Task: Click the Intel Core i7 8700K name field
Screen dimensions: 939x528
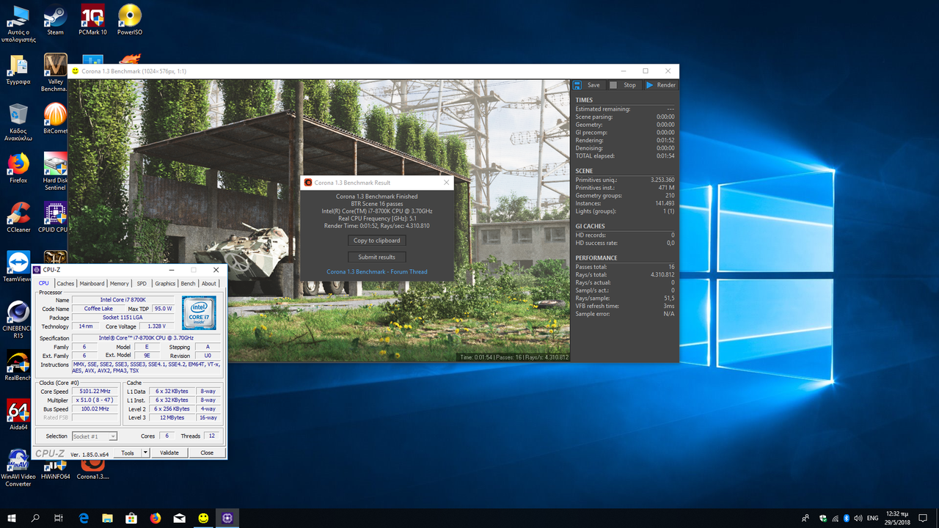Action: (x=123, y=300)
